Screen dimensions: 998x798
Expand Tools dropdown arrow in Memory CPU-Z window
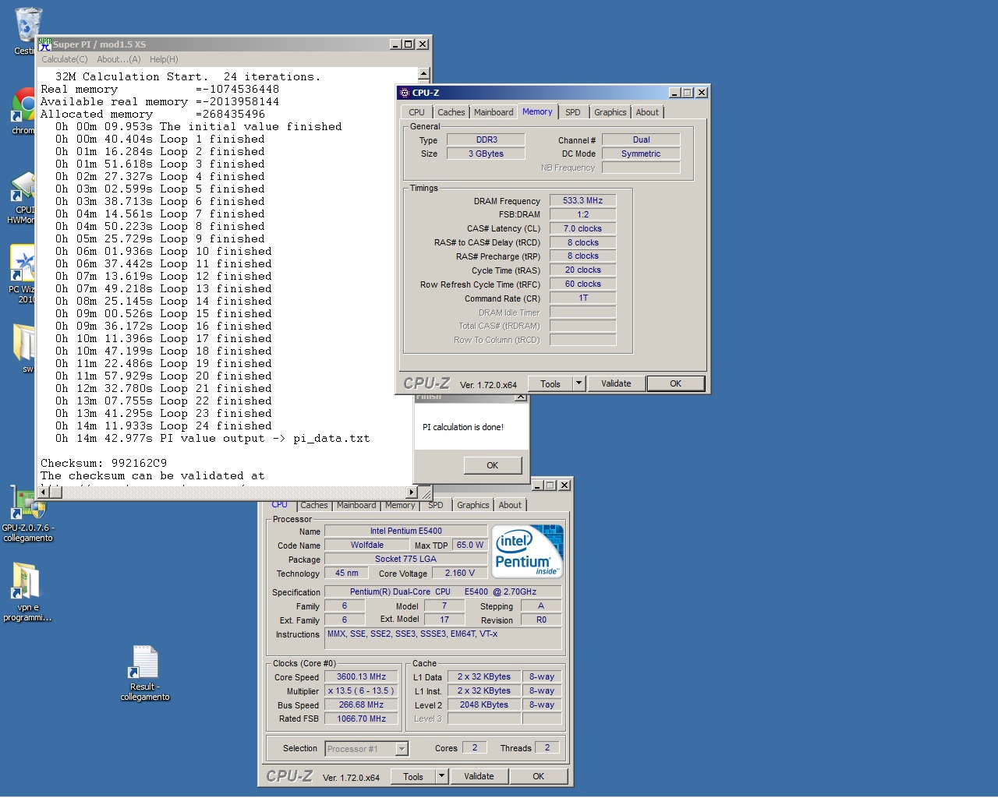click(x=579, y=383)
